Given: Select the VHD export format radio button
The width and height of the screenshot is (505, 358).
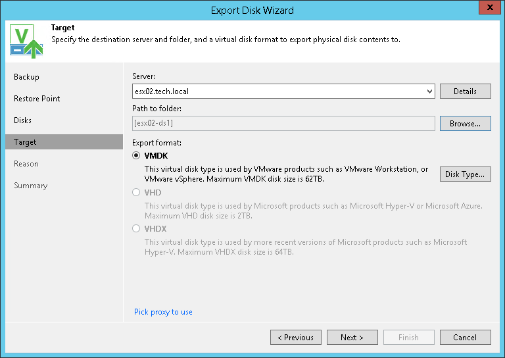Looking at the screenshot, I should pos(136,192).
